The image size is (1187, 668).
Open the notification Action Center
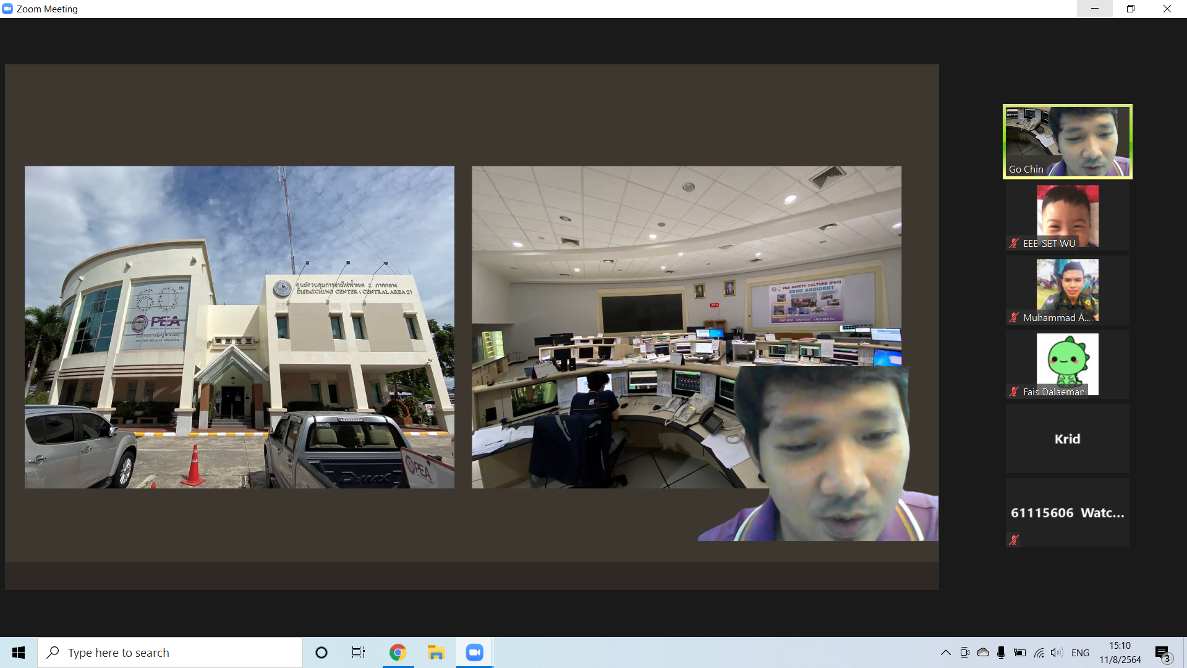(x=1163, y=653)
